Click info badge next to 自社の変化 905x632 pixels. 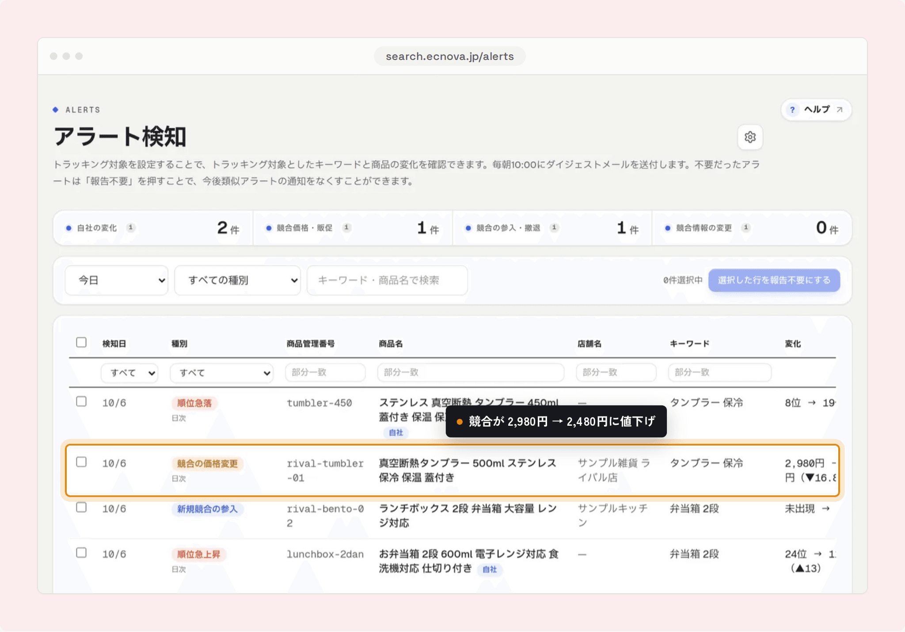pyautogui.click(x=130, y=227)
